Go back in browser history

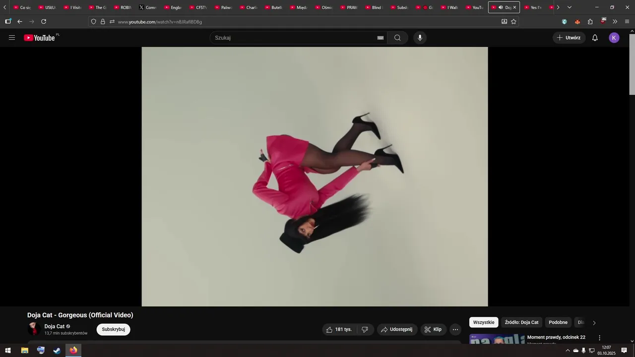pos(20,21)
